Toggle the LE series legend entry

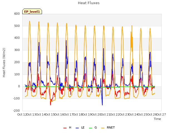point(80,127)
